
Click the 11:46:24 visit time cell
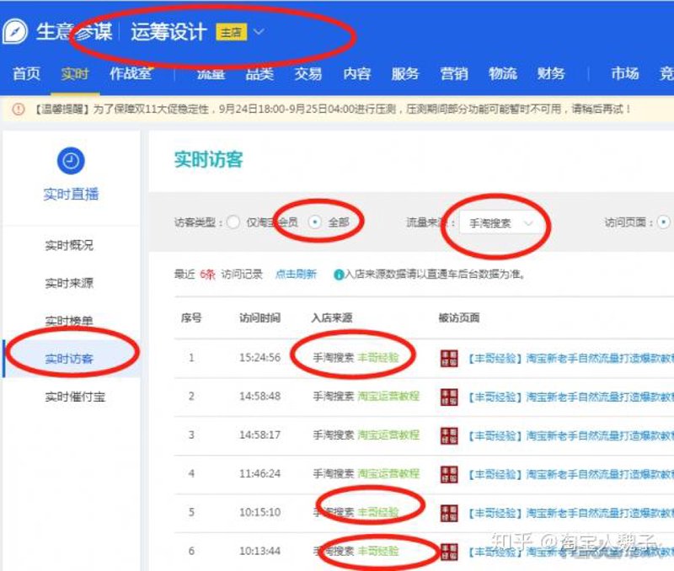click(x=260, y=473)
